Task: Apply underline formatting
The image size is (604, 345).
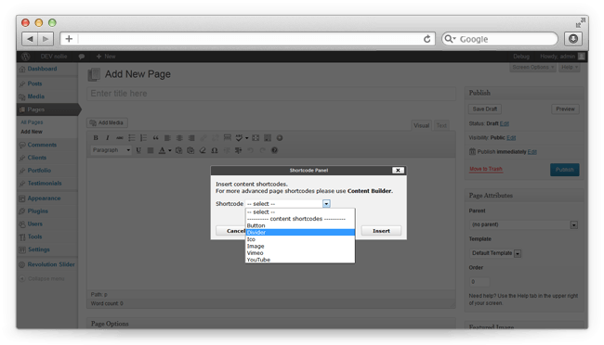Action: 138,150
